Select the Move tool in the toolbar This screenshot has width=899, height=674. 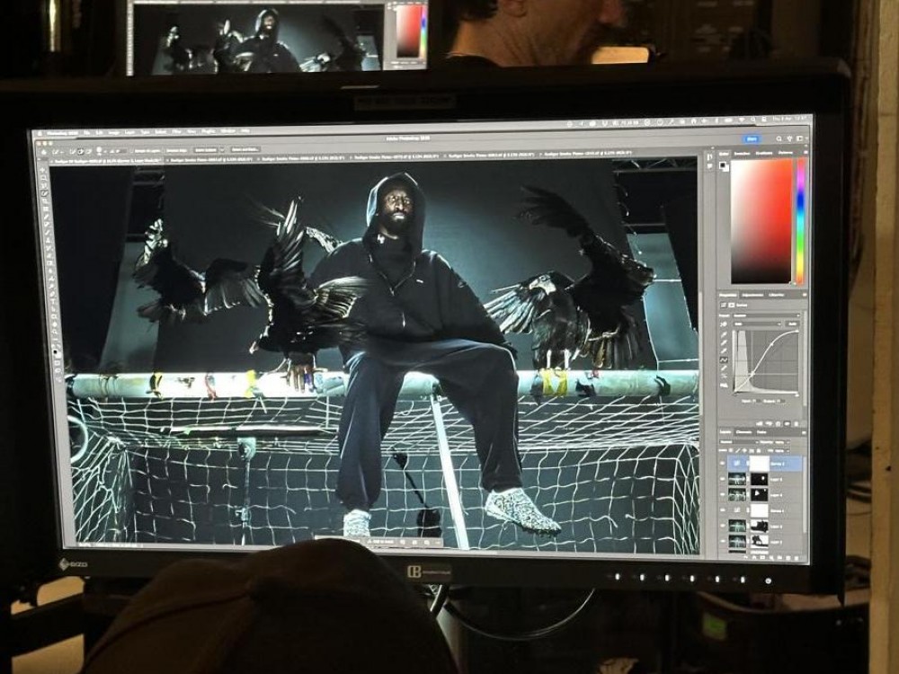click(42, 169)
